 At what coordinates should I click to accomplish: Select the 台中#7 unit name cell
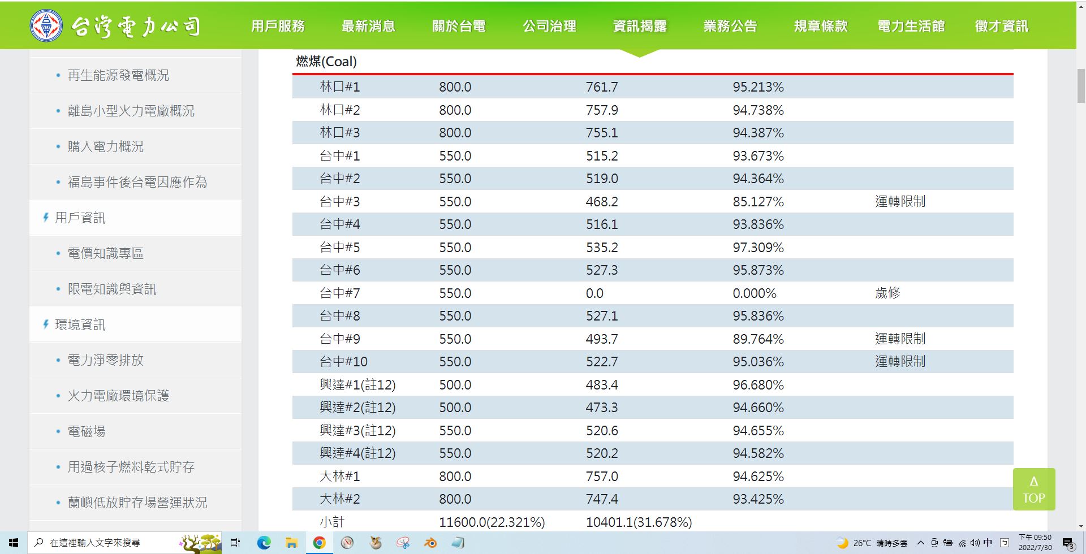tap(340, 293)
